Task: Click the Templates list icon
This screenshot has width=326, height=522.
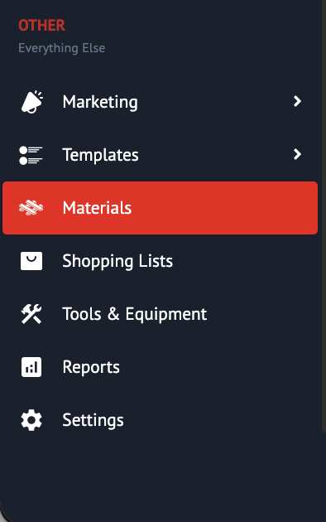Action: click(x=31, y=155)
